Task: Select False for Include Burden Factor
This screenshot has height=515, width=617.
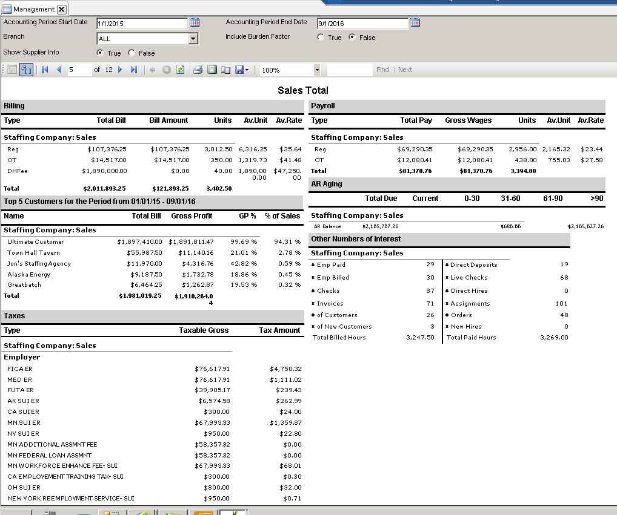Action: (352, 38)
